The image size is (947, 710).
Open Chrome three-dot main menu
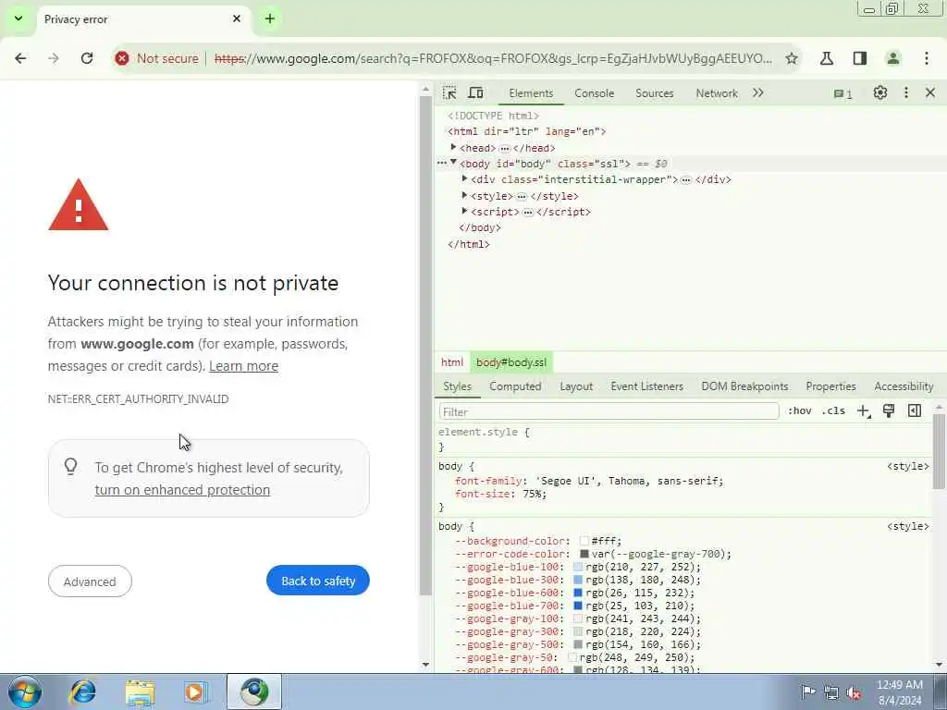(927, 58)
